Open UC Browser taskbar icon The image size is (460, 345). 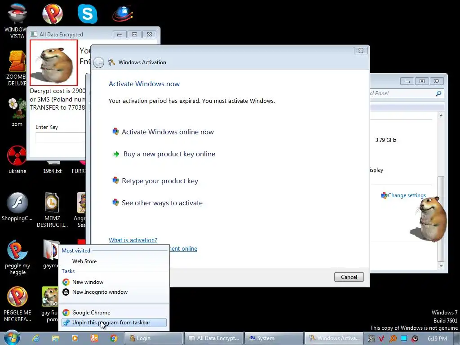point(94,338)
